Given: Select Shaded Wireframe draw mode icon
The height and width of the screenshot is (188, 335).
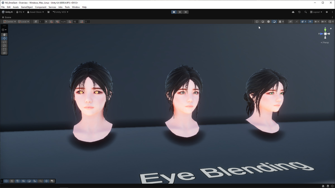Looking at the screenshot, I should (263, 21).
